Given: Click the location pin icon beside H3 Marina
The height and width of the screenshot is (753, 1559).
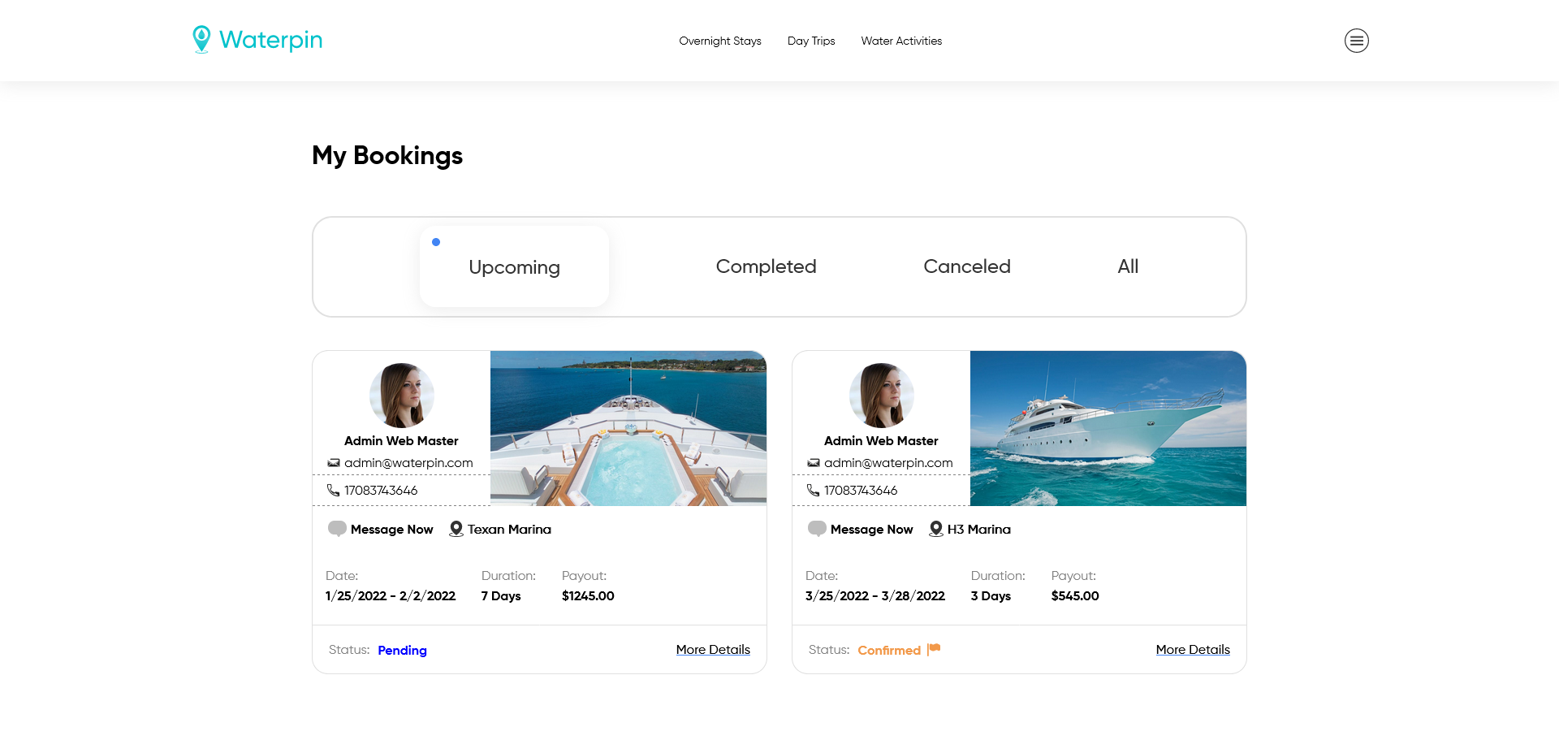Looking at the screenshot, I should 936,529.
